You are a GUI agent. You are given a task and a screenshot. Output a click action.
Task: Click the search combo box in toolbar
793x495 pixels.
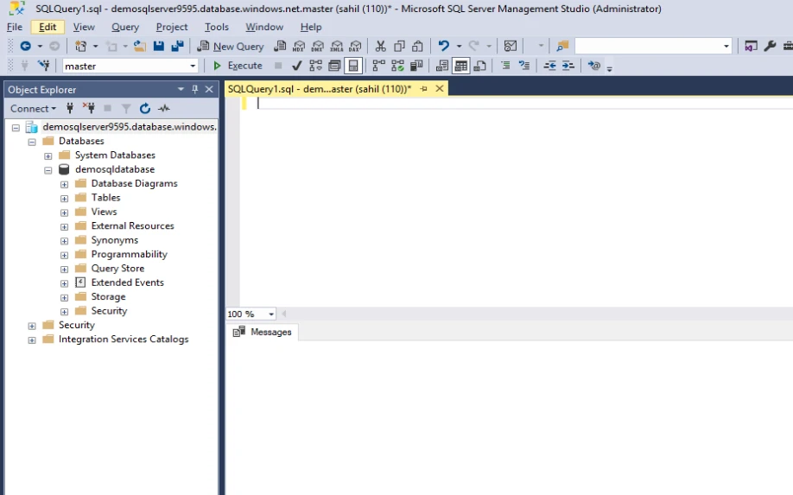pyautogui.click(x=653, y=46)
